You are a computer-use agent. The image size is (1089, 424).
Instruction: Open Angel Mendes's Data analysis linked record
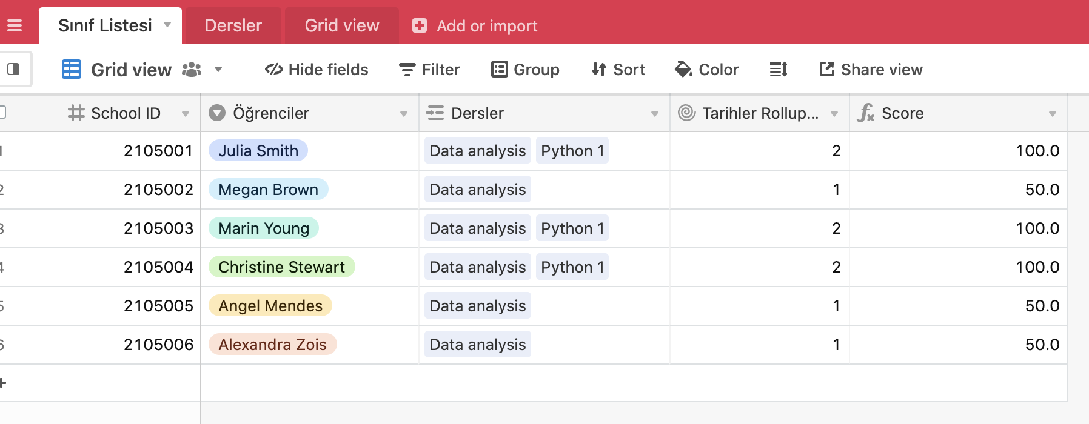pyautogui.click(x=478, y=305)
